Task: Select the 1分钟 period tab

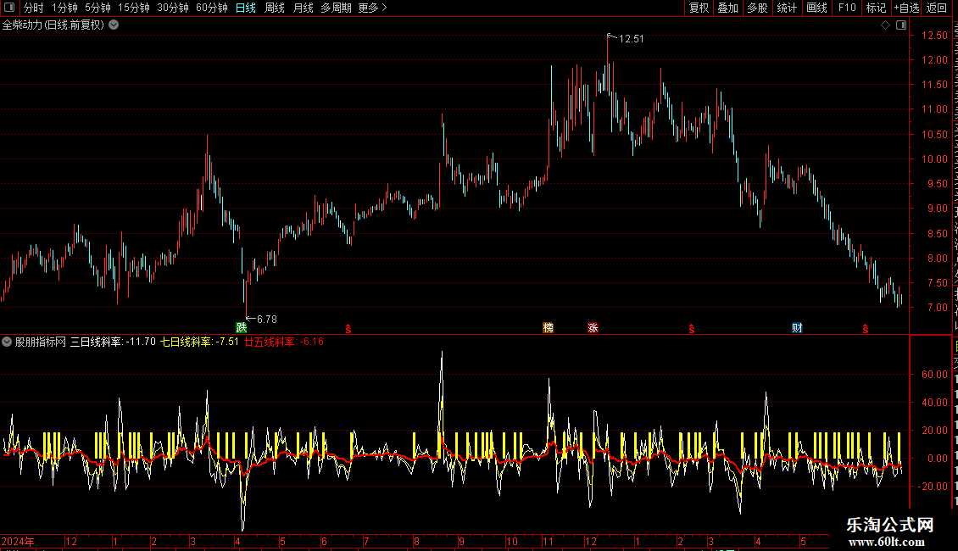Action: pos(64,8)
